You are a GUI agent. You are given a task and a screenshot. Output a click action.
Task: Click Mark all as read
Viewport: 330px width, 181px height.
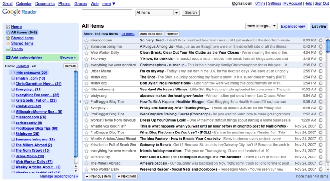click(151, 34)
